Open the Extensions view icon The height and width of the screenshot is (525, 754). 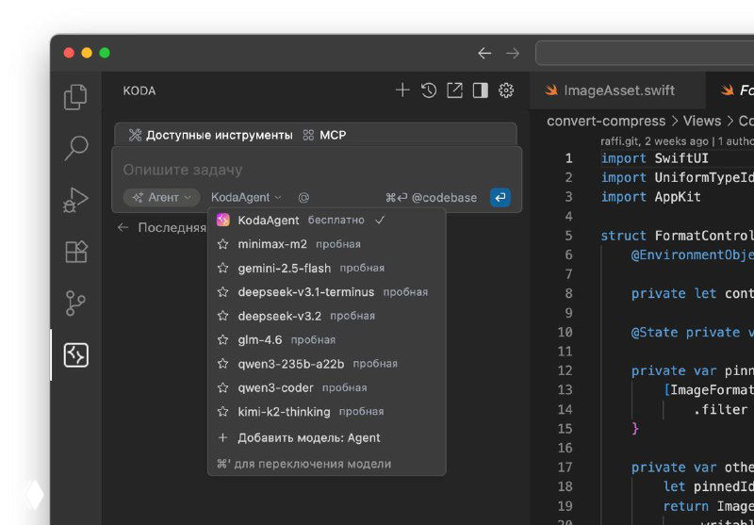[76, 252]
